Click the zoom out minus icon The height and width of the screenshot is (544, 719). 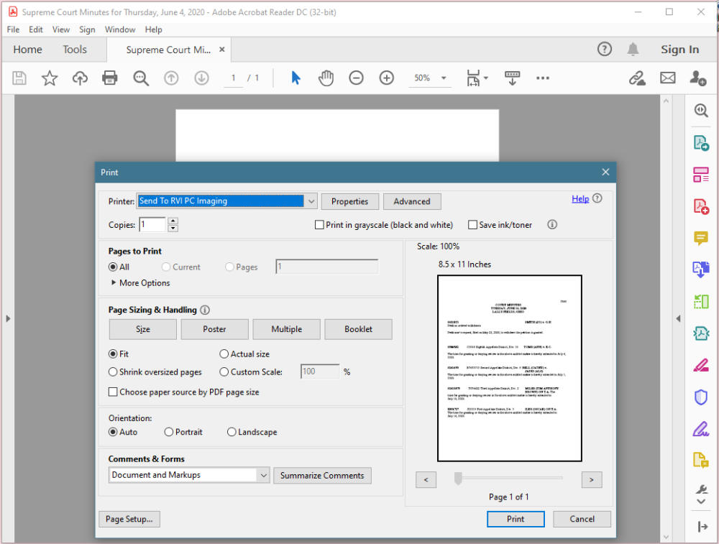tap(356, 78)
